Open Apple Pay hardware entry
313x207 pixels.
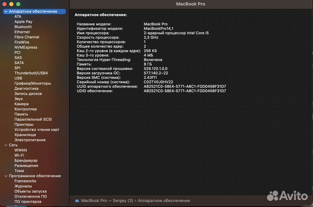23,22
